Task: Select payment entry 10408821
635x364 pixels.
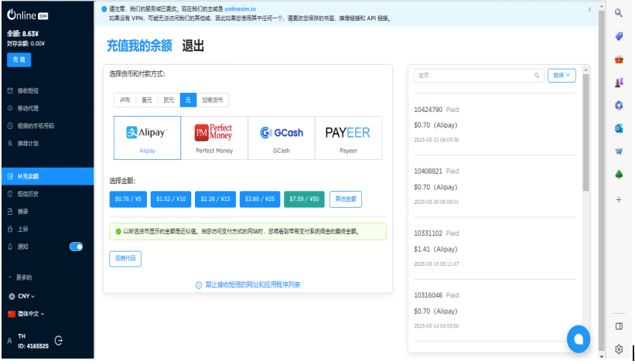Action: 495,186
